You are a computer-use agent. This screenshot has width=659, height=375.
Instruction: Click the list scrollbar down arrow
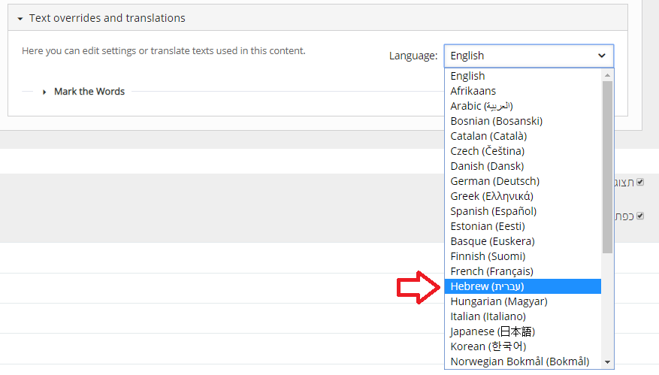click(607, 362)
